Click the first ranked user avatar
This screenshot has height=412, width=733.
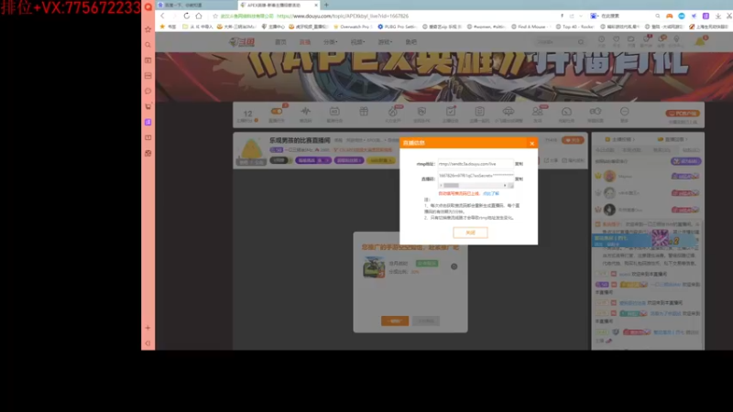pyautogui.click(x=609, y=176)
